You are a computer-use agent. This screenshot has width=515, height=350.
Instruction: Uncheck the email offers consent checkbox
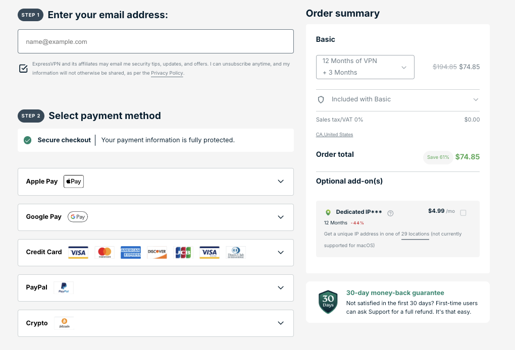pyautogui.click(x=23, y=69)
